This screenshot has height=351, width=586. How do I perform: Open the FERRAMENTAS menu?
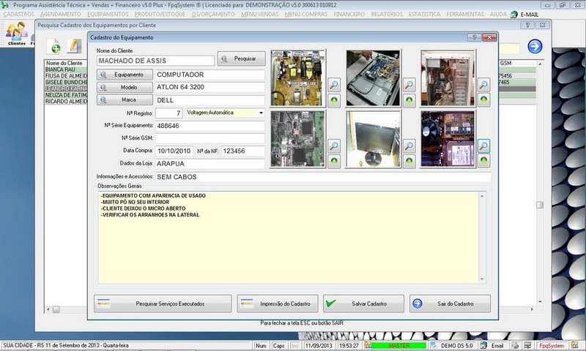465,14
